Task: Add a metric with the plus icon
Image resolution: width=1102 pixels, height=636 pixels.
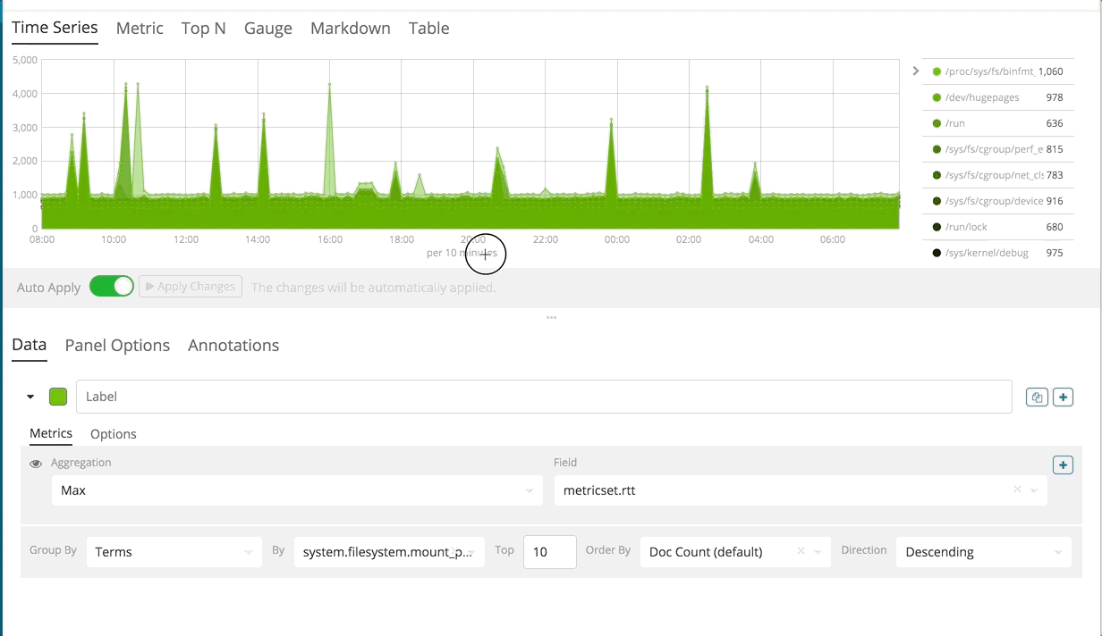Action: tap(1063, 464)
